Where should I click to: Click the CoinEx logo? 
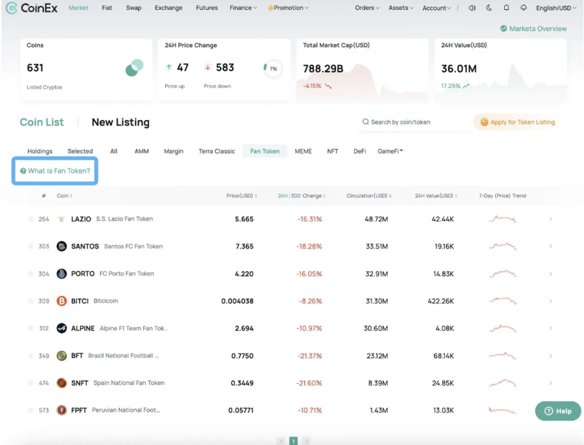[x=32, y=8]
